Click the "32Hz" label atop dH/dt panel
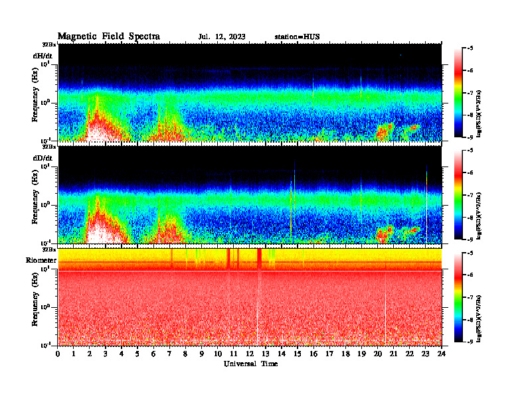 tap(49, 44)
